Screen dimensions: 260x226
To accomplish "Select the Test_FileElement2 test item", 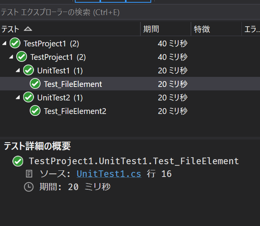I will click(x=75, y=111).
